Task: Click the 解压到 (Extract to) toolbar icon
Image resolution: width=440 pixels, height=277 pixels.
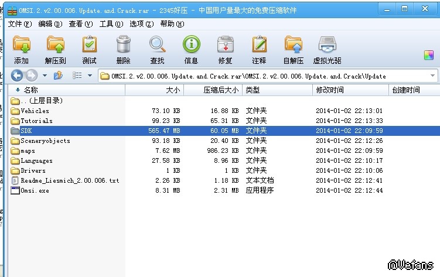Action: (x=55, y=45)
